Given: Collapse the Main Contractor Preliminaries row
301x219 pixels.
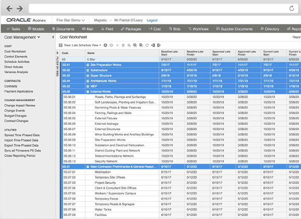Looking at the screenshot, I should (x=88, y=167).
